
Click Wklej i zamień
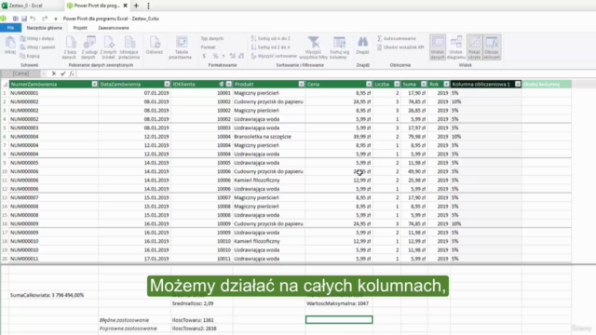pos(37,47)
